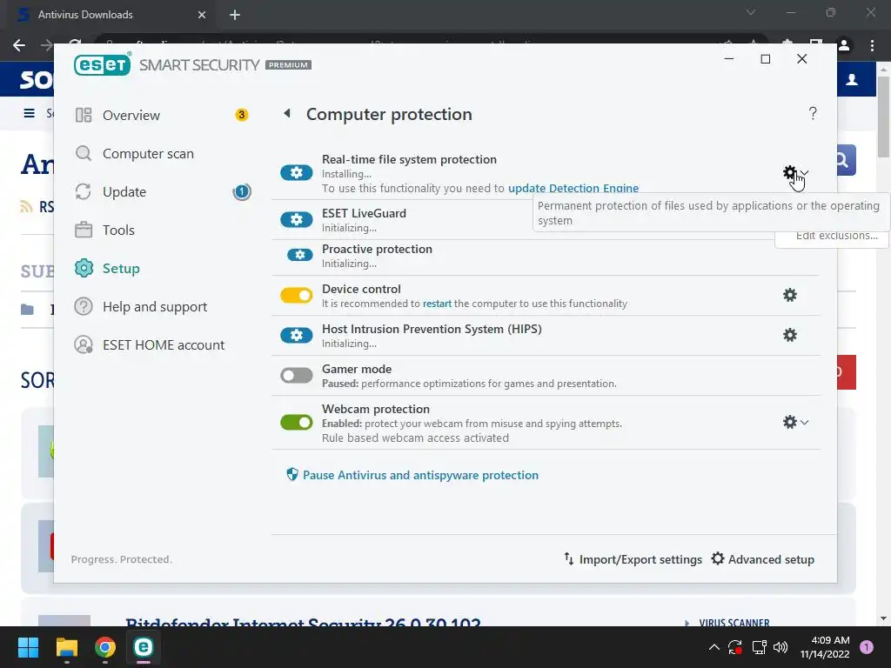Viewport: 891px width, 668px height.
Task: Open the taskbar clock and date
Action: coord(825,647)
